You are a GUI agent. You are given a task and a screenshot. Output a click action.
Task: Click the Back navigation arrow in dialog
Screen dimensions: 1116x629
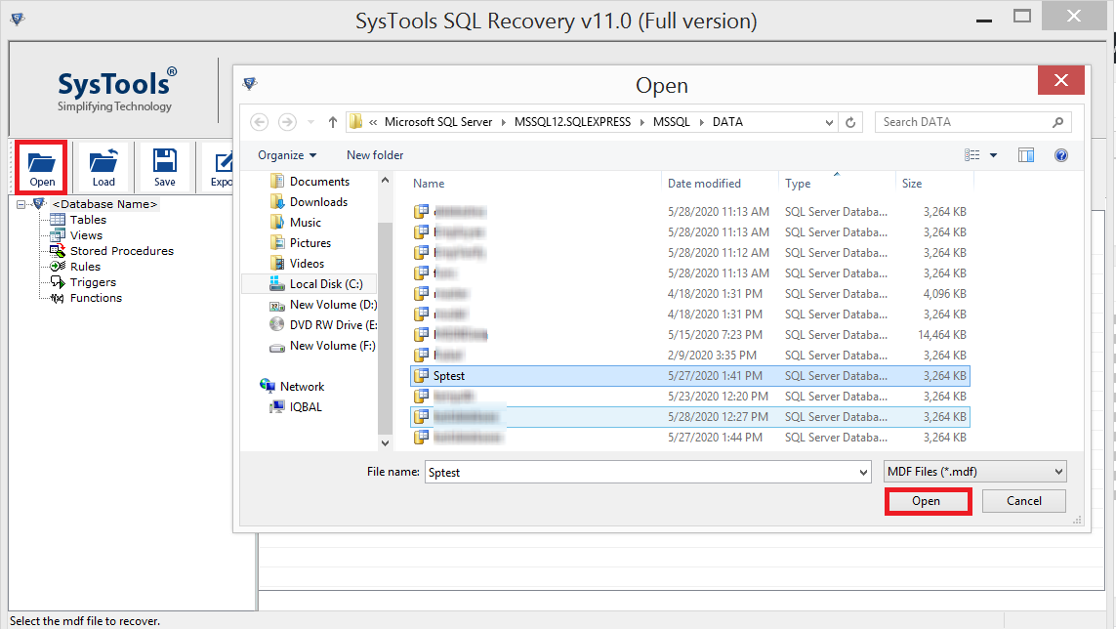point(260,122)
